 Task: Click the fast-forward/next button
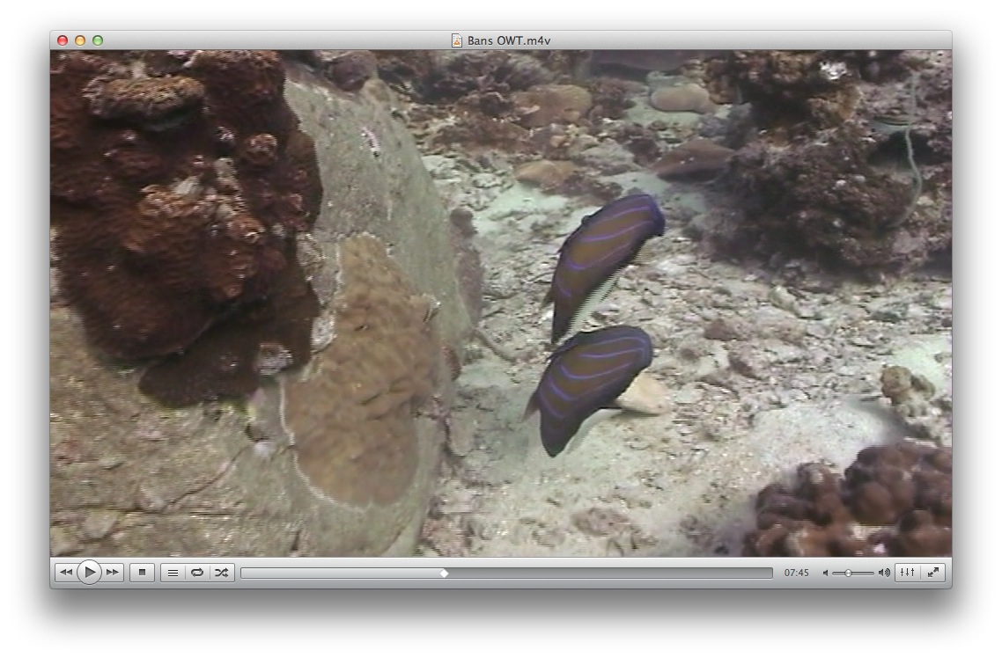(113, 573)
